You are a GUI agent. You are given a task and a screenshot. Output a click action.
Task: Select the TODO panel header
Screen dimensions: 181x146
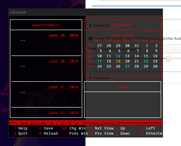[123, 87]
